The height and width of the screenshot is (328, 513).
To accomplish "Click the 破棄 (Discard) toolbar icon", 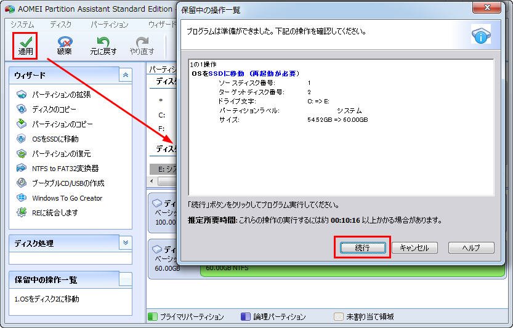I will pyautogui.click(x=65, y=41).
